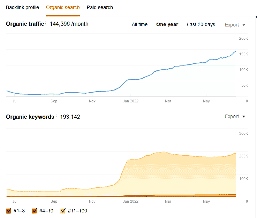This screenshot has height=218, width=257.
Task: Disable the #11–100 positions checkbox
Action: click(x=63, y=211)
